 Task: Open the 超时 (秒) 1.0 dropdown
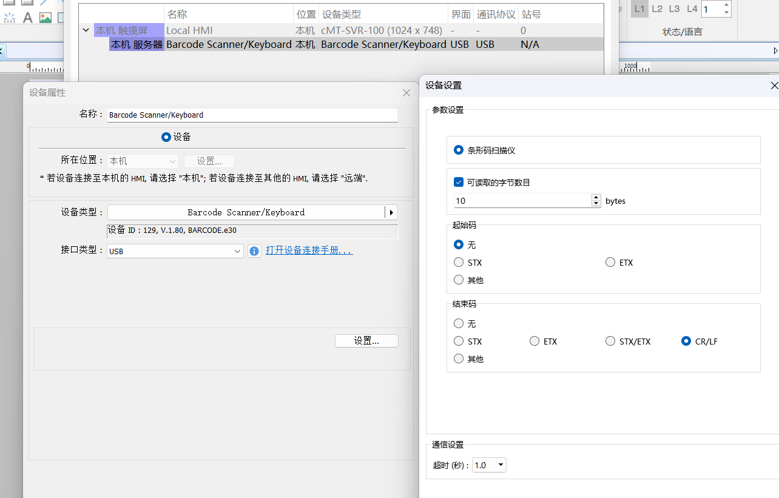489,465
